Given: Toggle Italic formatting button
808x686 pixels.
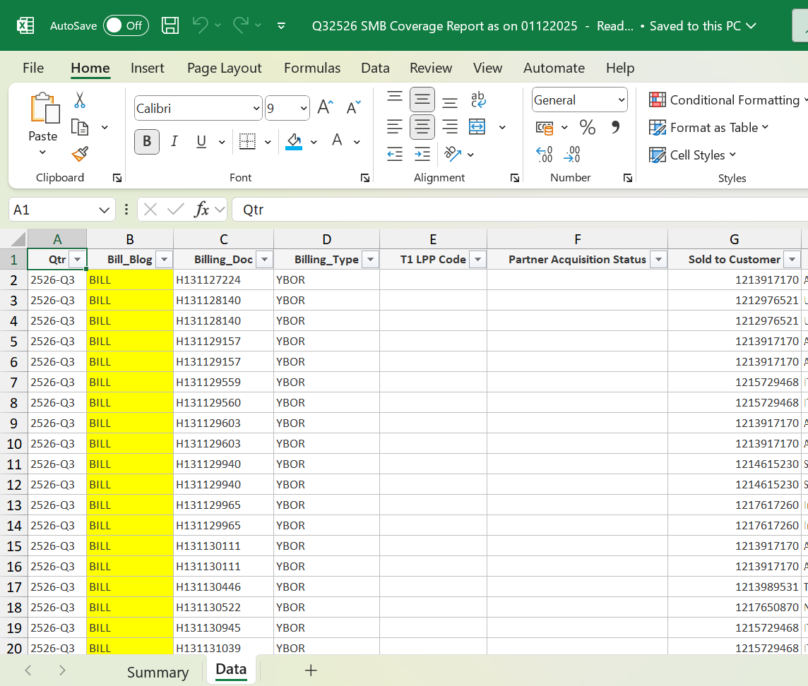Looking at the screenshot, I should (174, 141).
